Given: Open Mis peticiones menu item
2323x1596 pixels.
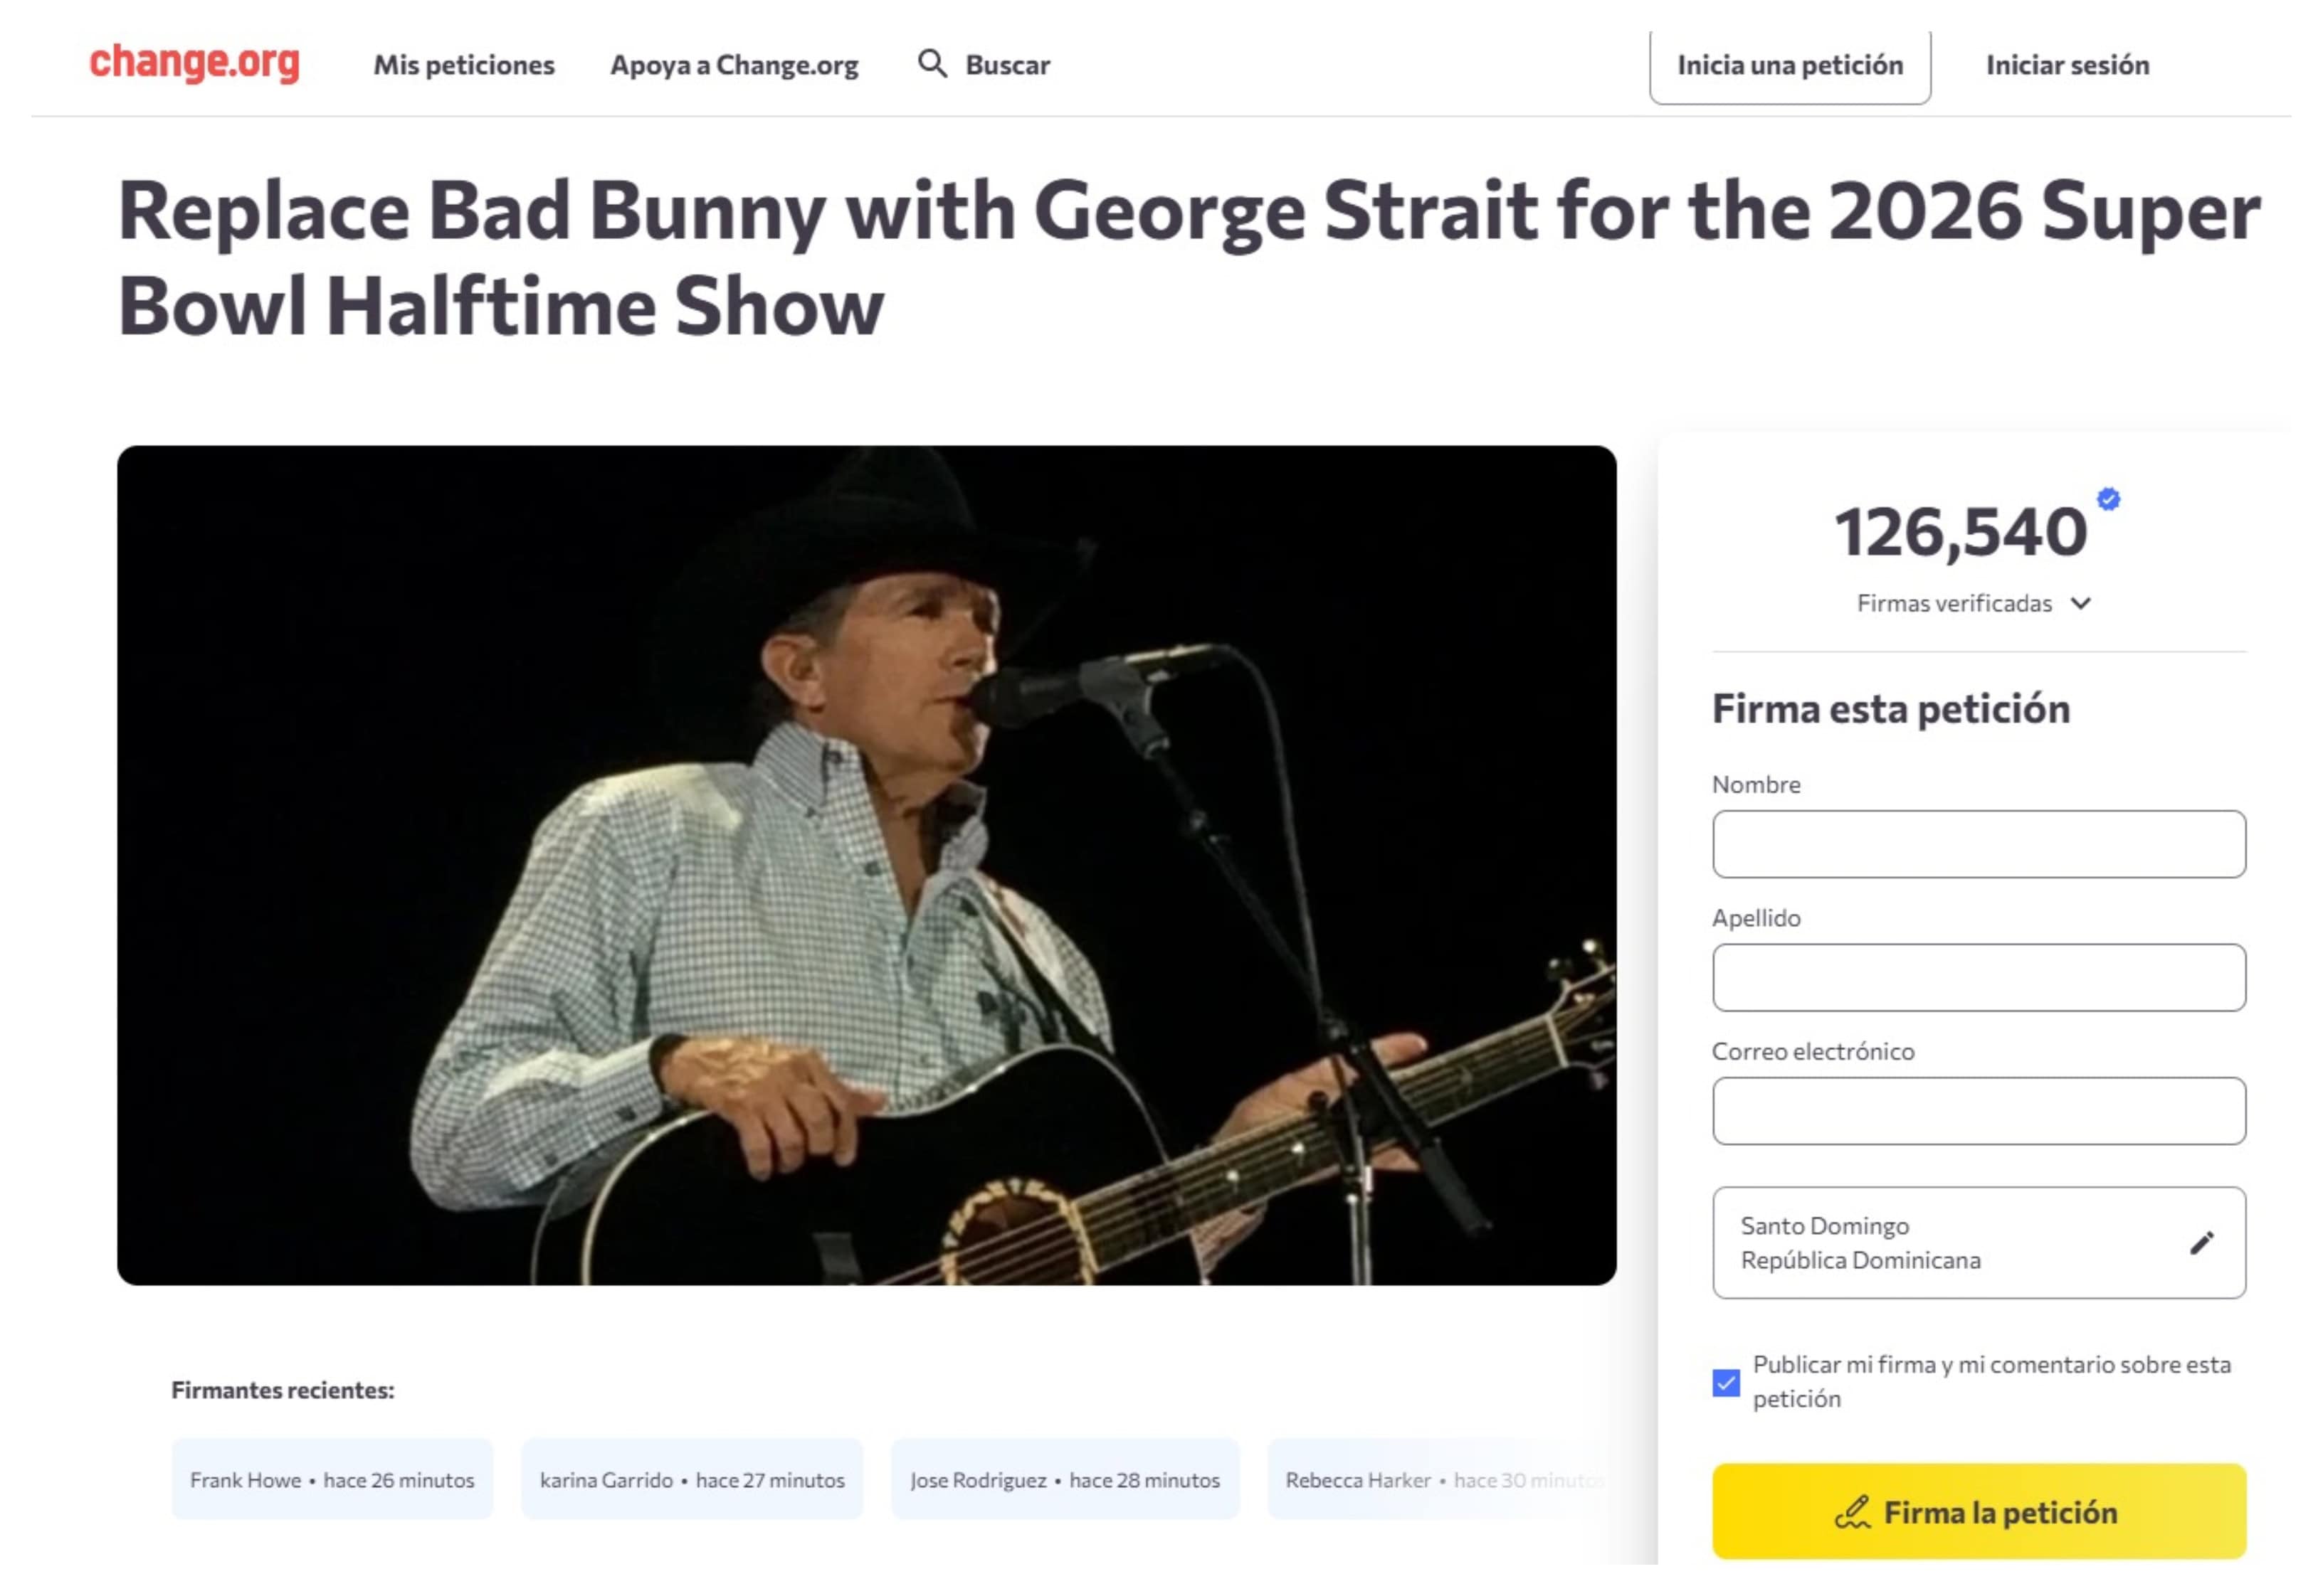Looking at the screenshot, I should coord(463,65).
